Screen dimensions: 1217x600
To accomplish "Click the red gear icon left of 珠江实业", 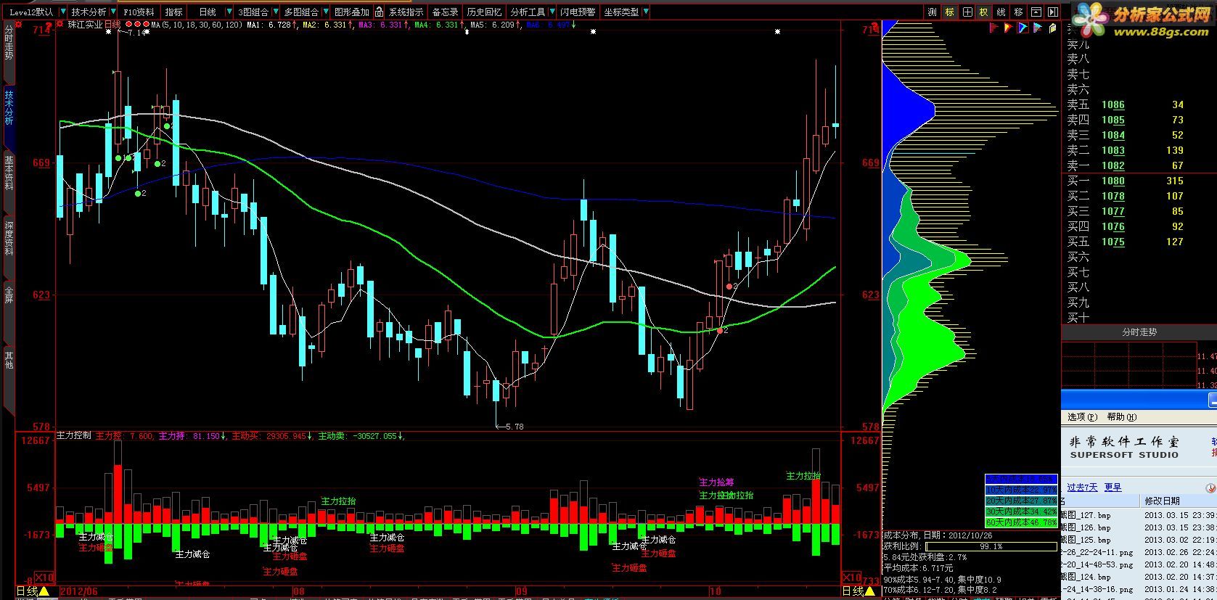I will click(60, 24).
